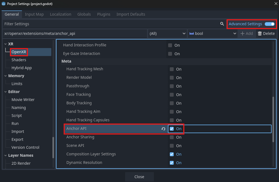Collapse the Layer Names section
This screenshot has width=279, height=182.
[5, 155]
